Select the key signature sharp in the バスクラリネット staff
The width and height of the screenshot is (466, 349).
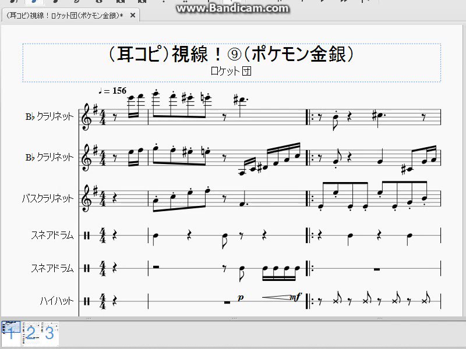(95, 192)
